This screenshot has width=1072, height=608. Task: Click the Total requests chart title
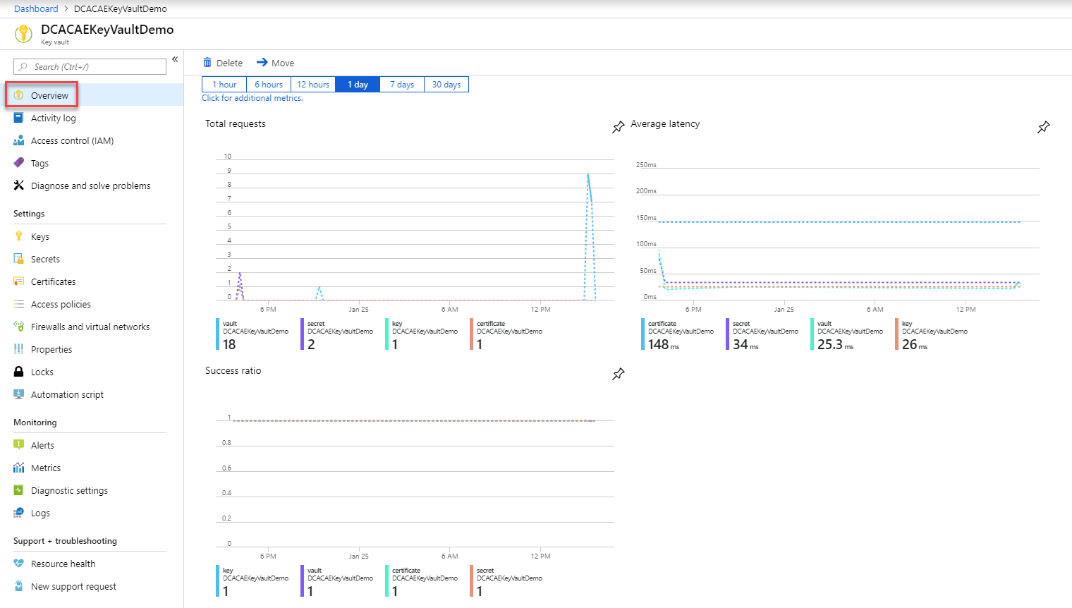(236, 123)
